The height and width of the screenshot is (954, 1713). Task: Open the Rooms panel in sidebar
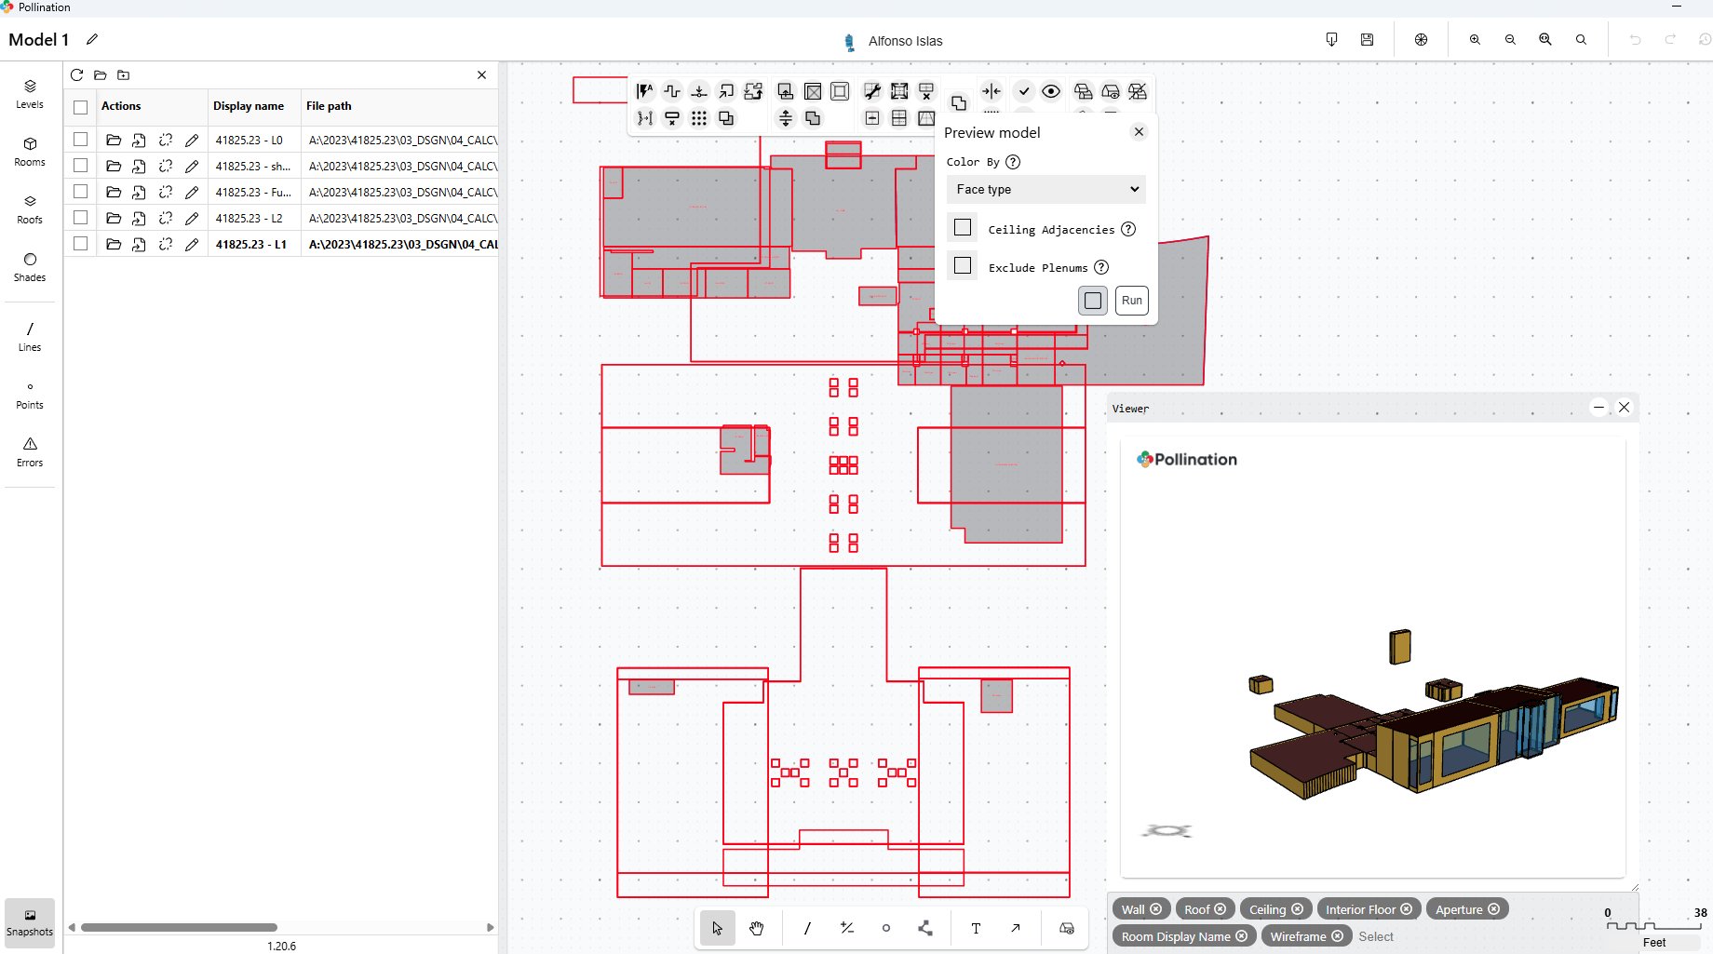tap(30, 151)
